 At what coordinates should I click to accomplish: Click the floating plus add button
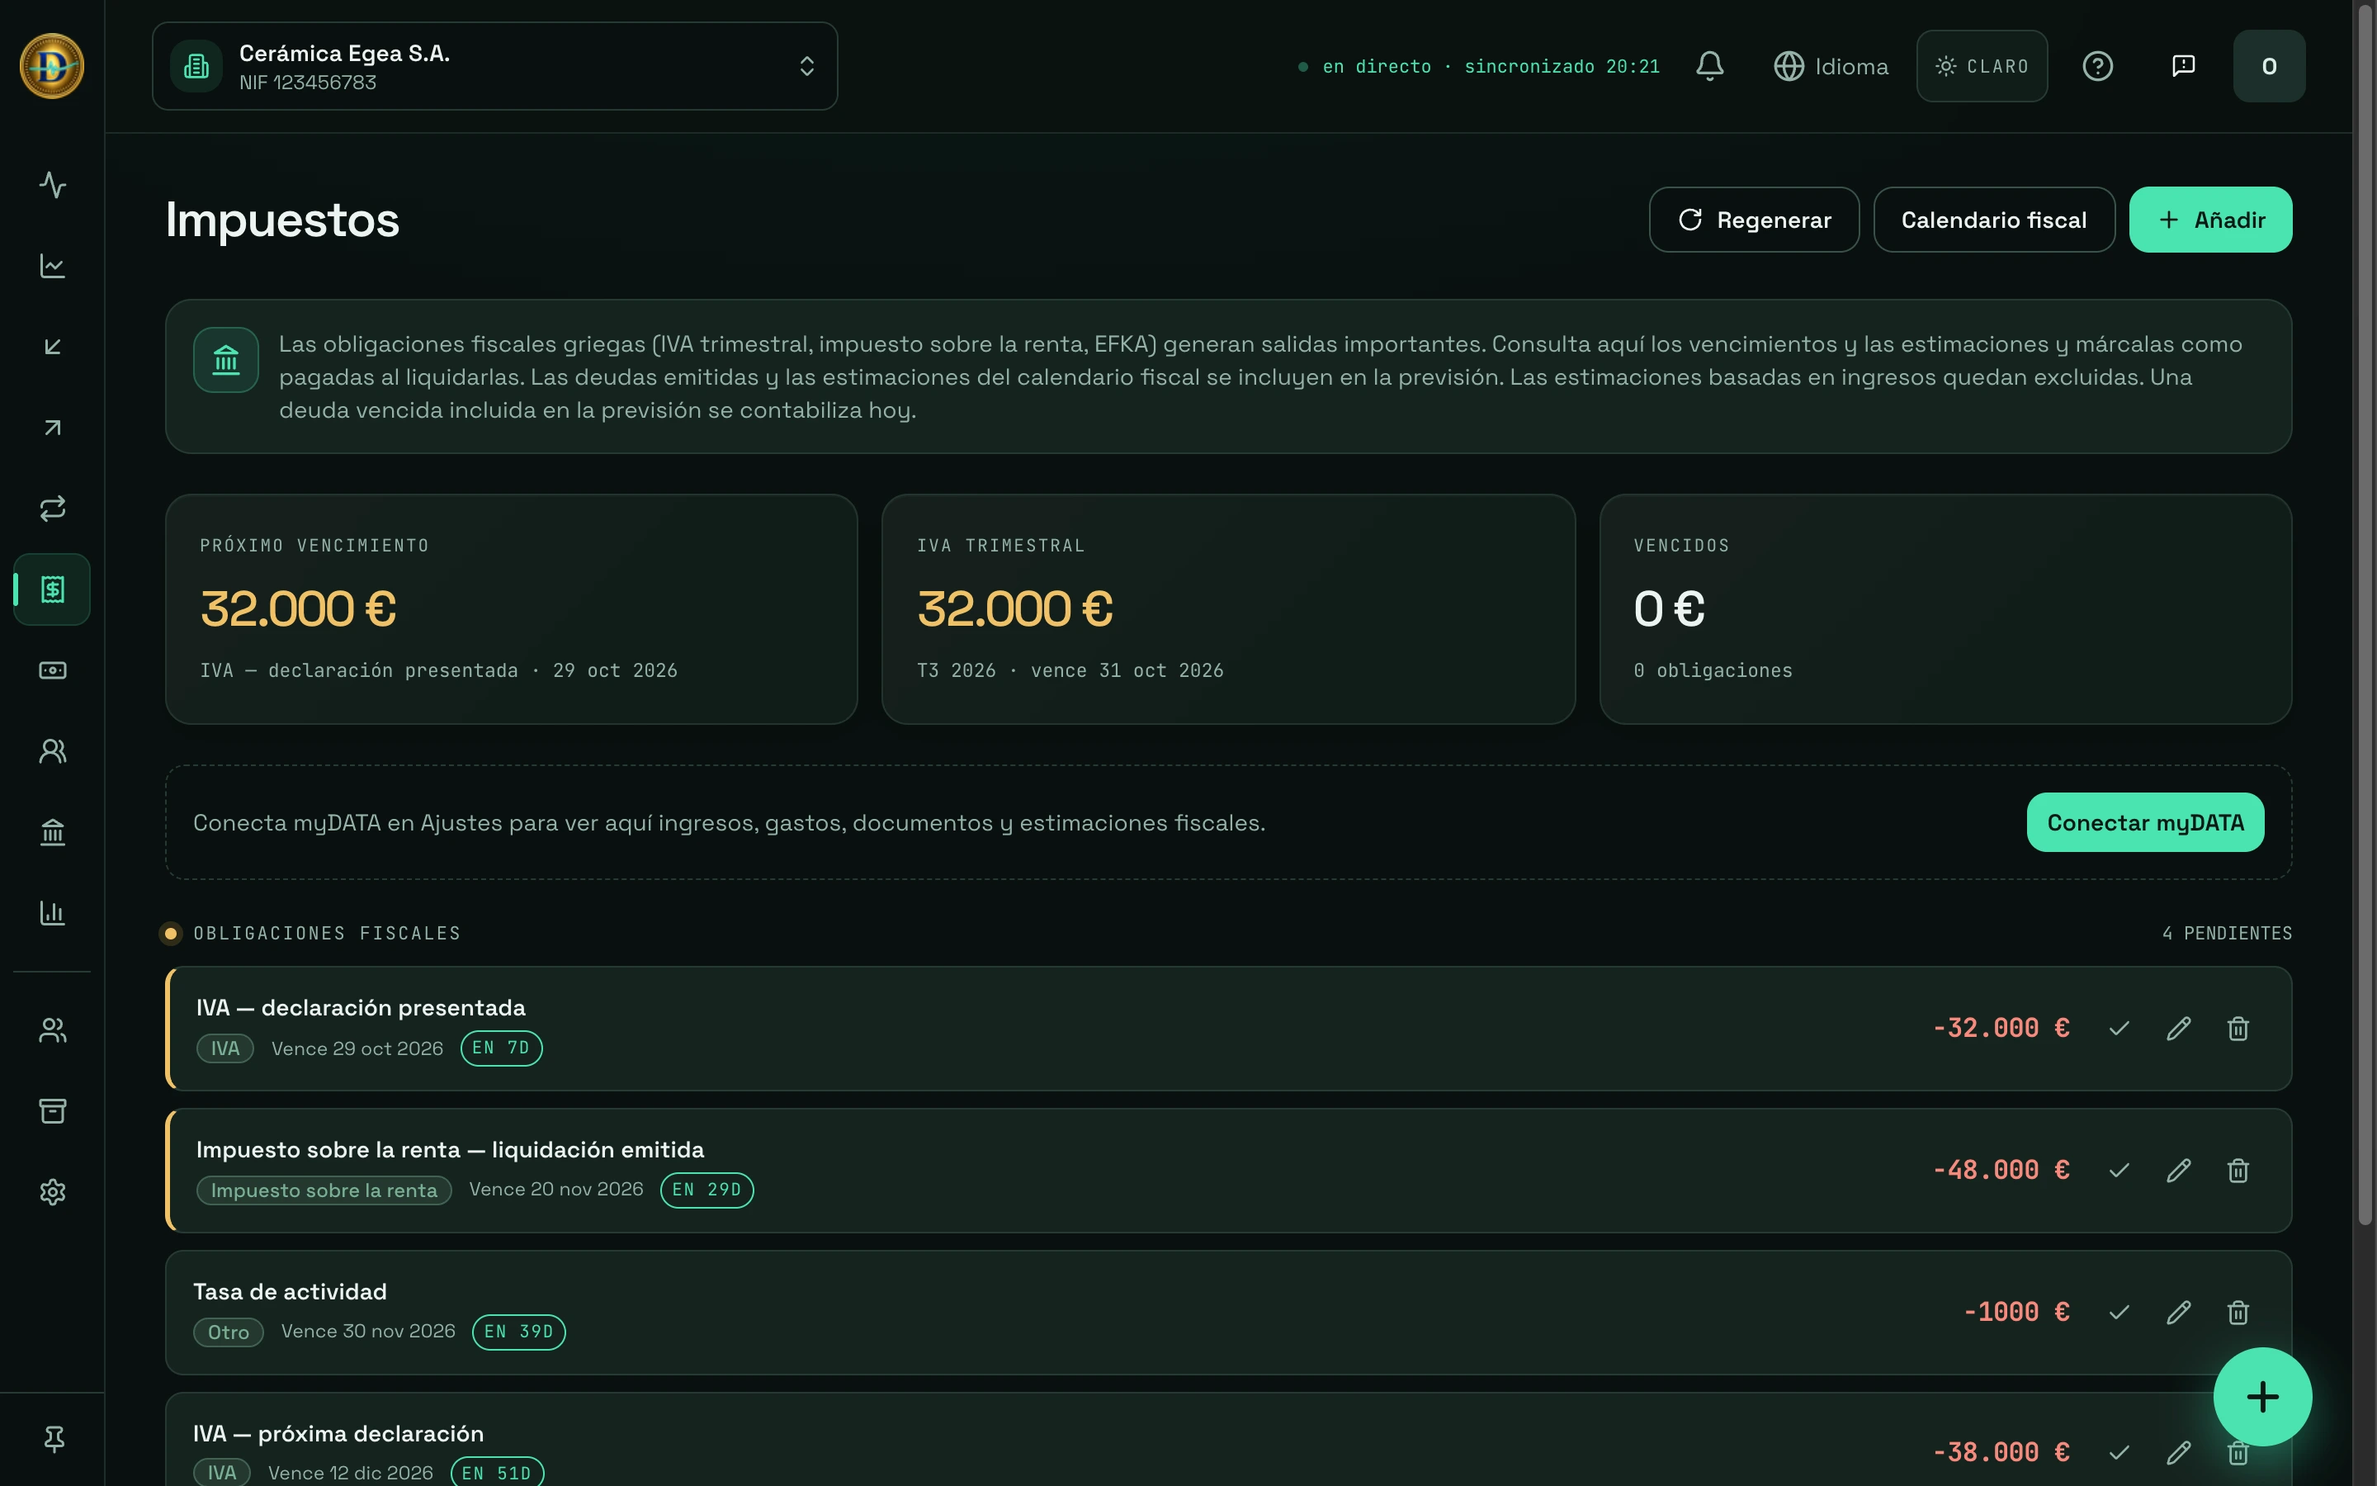[2262, 1397]
